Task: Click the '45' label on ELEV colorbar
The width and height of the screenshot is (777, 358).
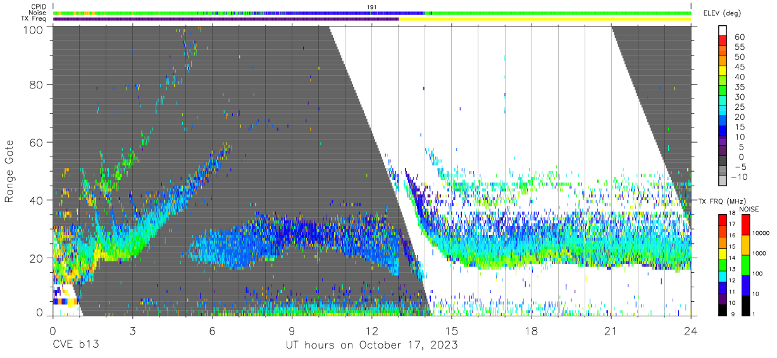Action: 739,68
